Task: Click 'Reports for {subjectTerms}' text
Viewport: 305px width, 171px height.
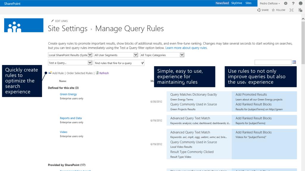Action: (250, 123)
